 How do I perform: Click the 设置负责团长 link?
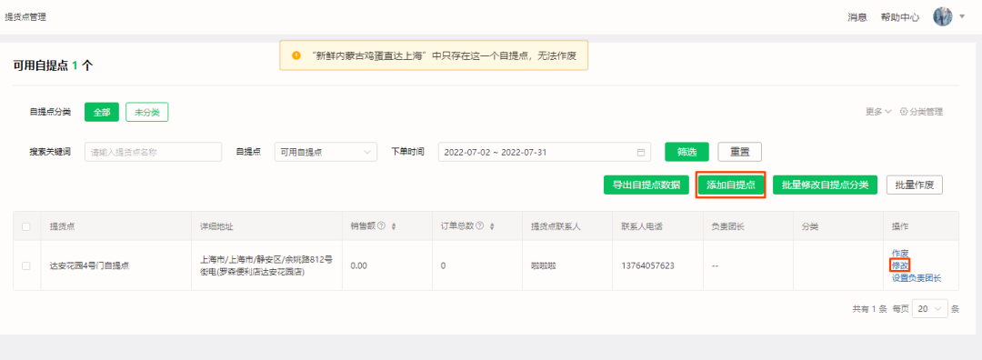917,278
